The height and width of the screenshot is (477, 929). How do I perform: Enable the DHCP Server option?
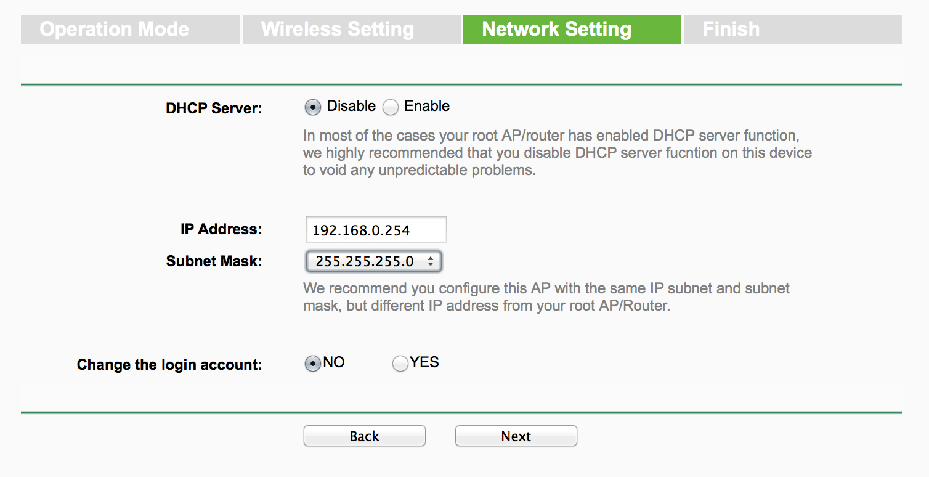[x=391, y=107]
